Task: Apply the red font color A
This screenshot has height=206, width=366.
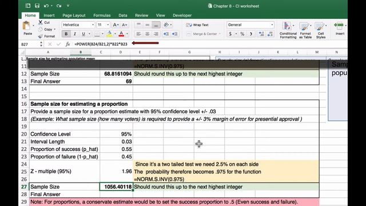Action: point(121,34)
